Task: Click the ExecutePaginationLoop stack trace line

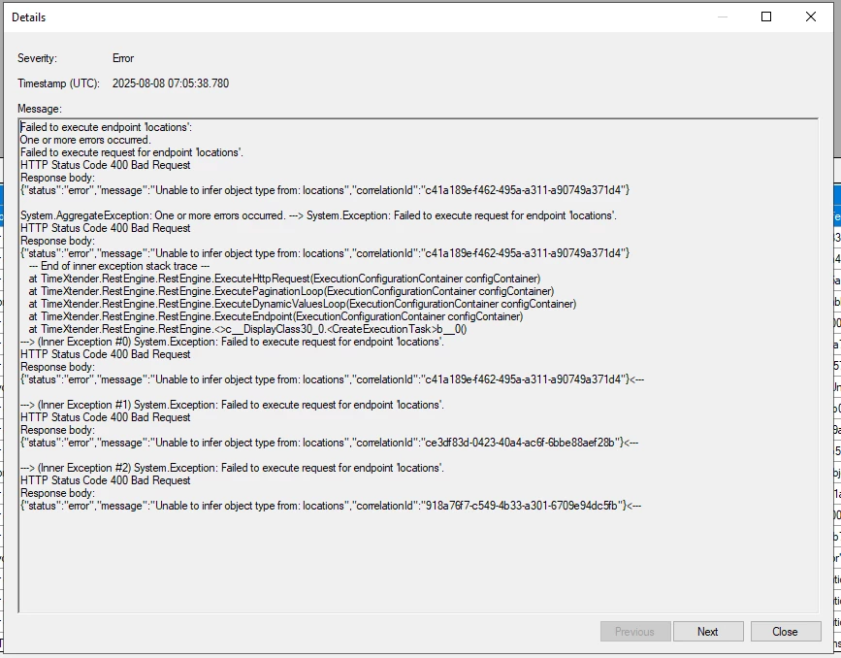Action: point(291,291)
